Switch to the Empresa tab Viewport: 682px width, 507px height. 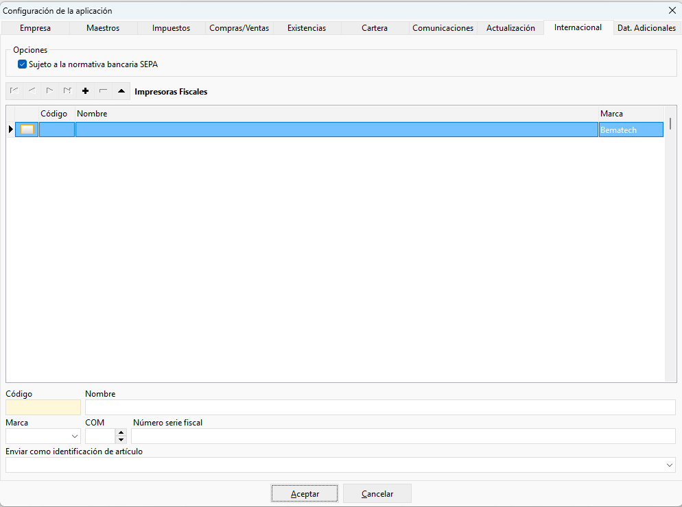(35, 28)
